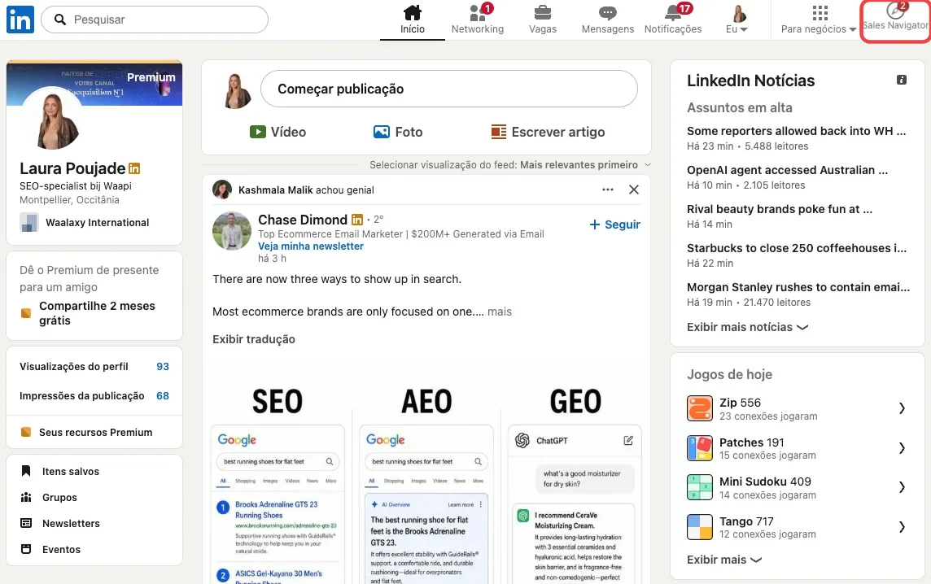Open Itens salvos bookmark icon
This screenshot has height=584, width=931.
(26, 471)
